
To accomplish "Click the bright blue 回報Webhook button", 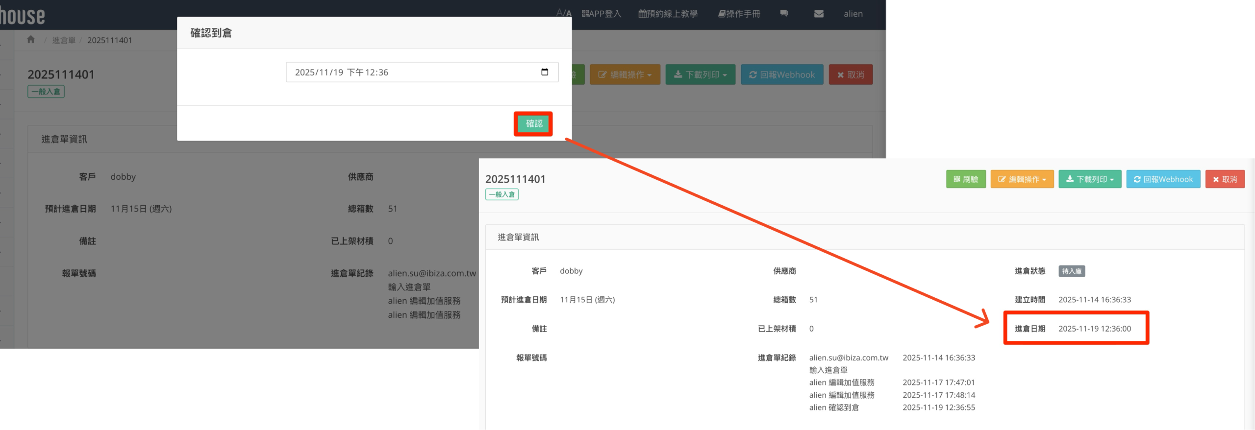I will pos(1163,179).
